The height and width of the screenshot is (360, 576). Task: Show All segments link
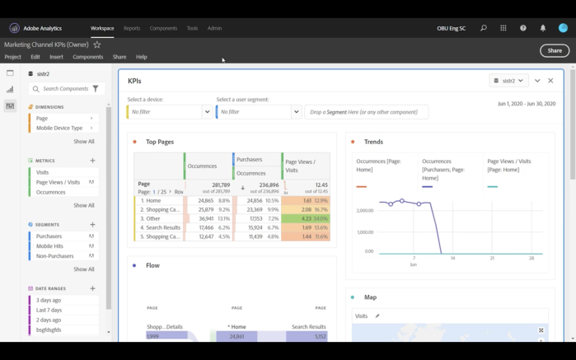coord(84,269)
